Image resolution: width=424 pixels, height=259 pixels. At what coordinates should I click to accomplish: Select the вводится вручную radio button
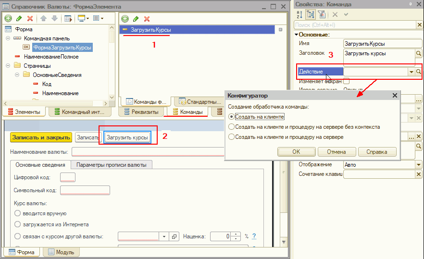point(18,213)
